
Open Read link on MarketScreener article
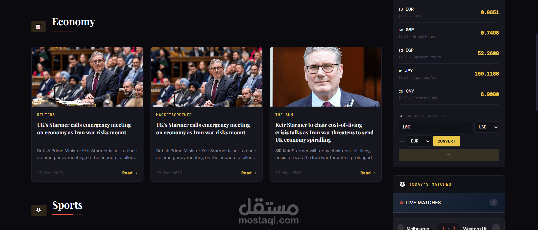(249, 173)
